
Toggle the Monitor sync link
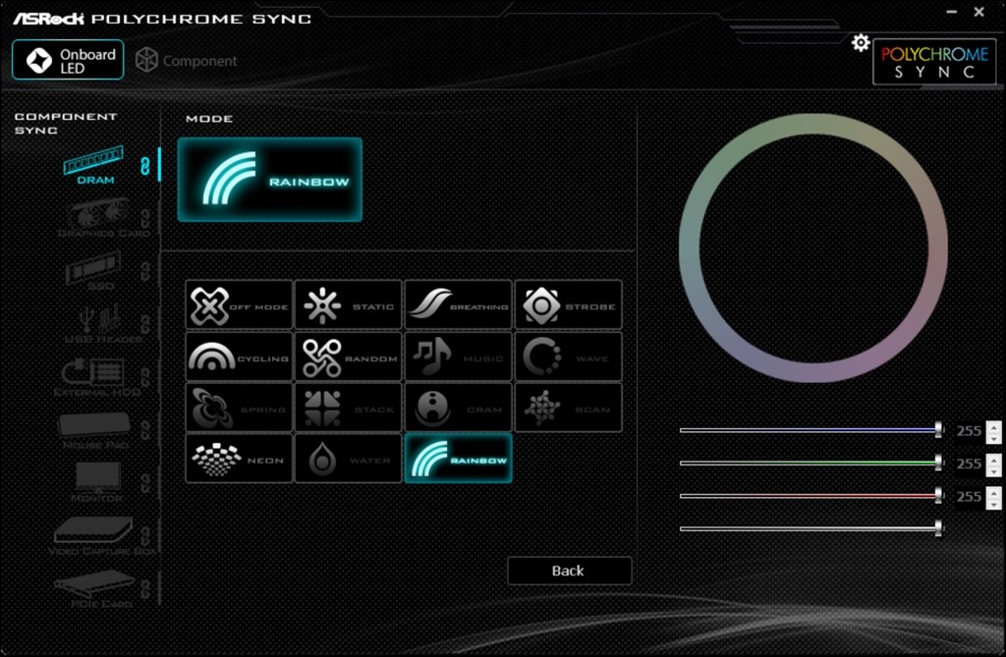pyautogui.click(x=145, y=482)
